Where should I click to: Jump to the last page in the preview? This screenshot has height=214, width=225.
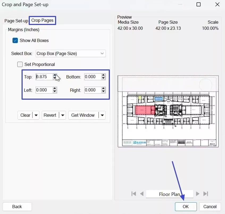click(205, 194)
